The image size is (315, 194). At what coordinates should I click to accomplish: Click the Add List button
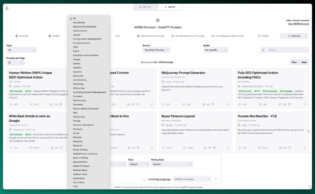point(294,36)
